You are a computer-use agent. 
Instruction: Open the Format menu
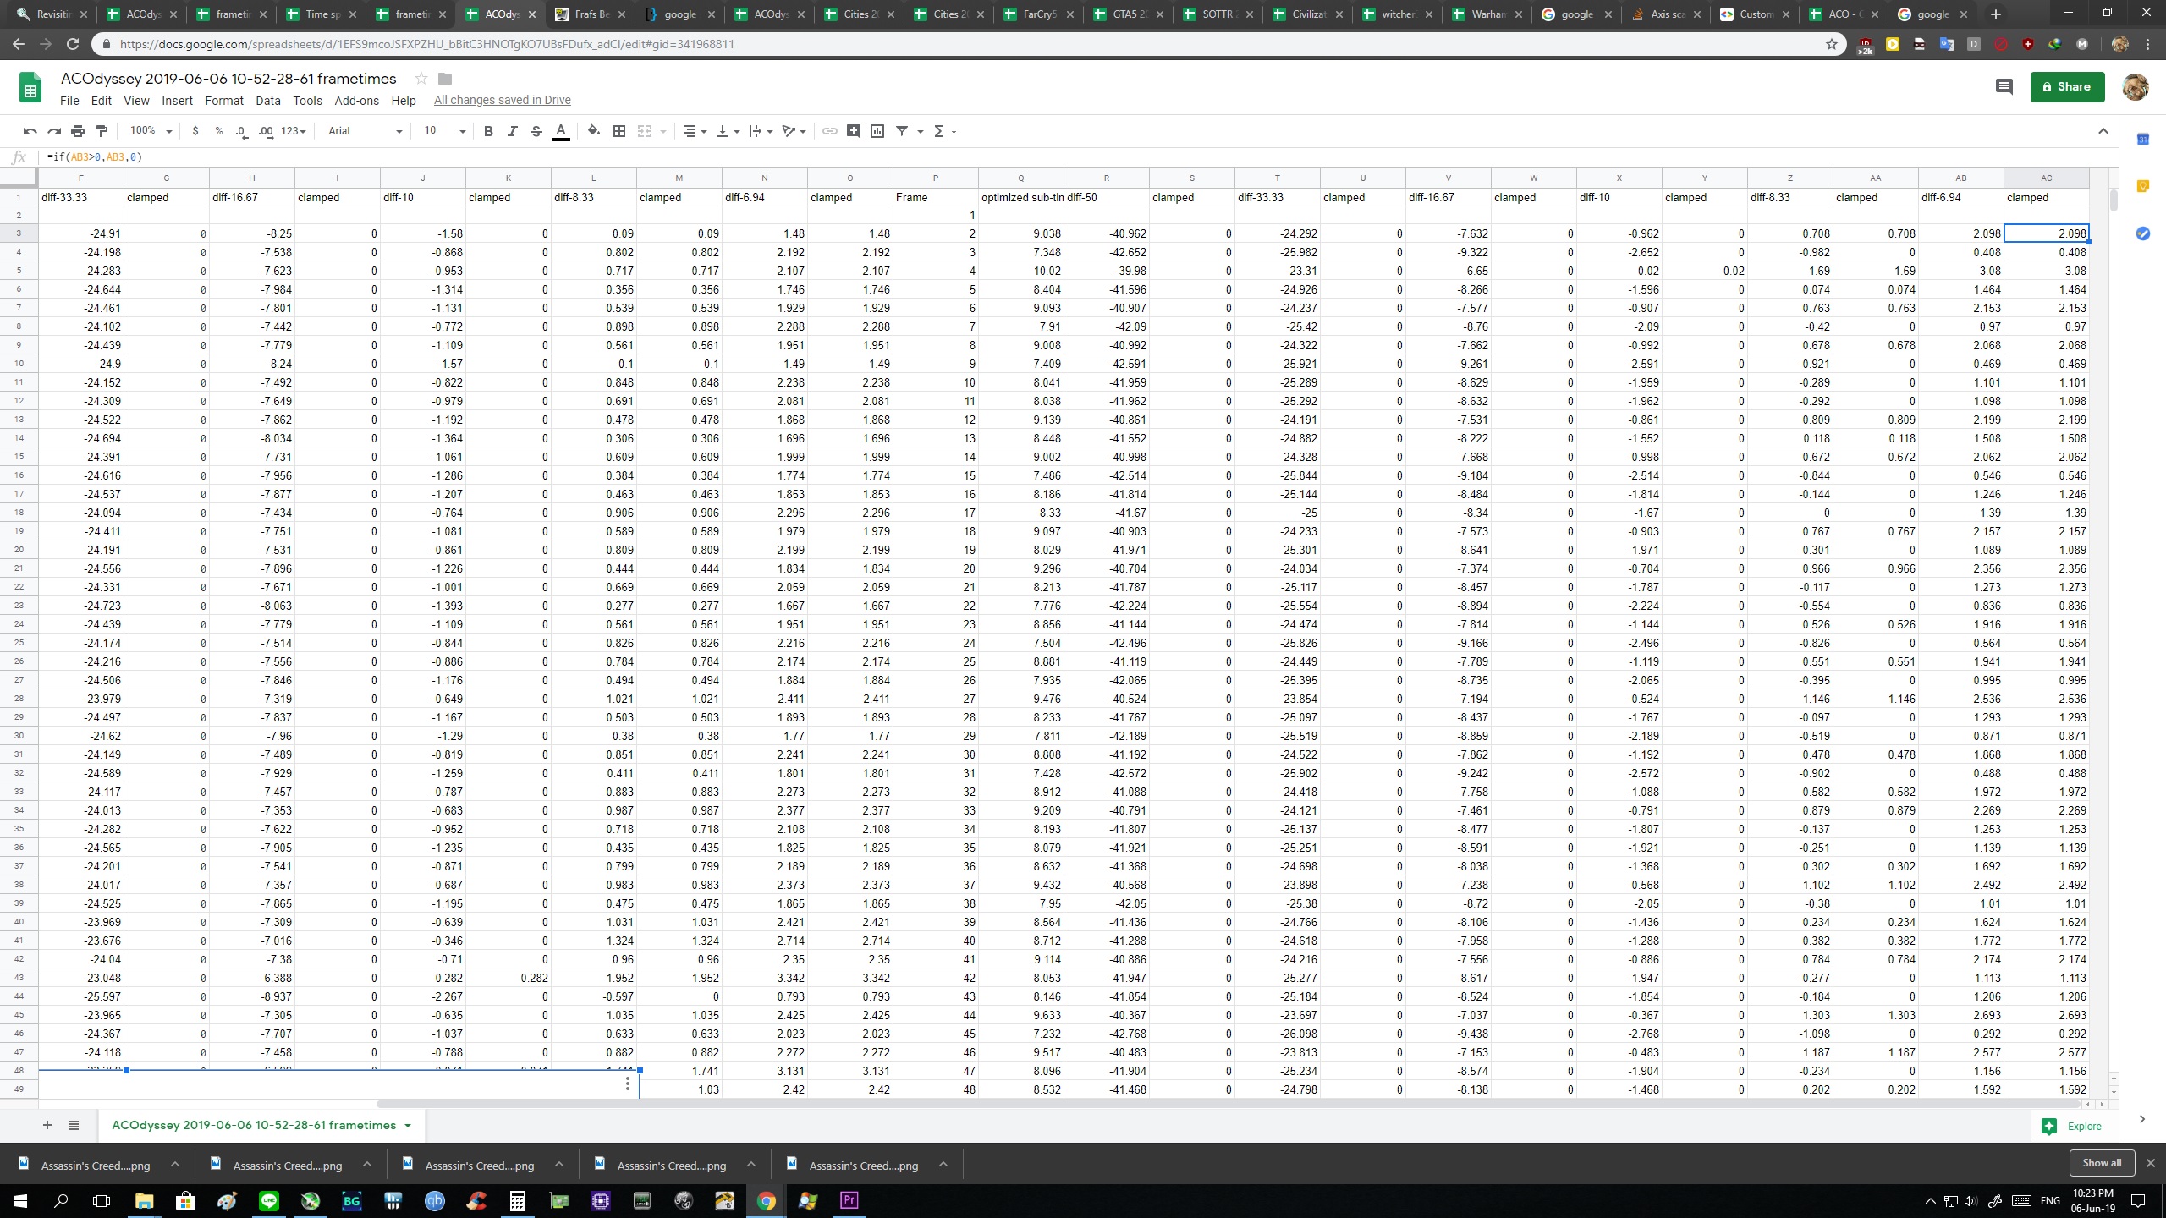click(x=224, y=98)
